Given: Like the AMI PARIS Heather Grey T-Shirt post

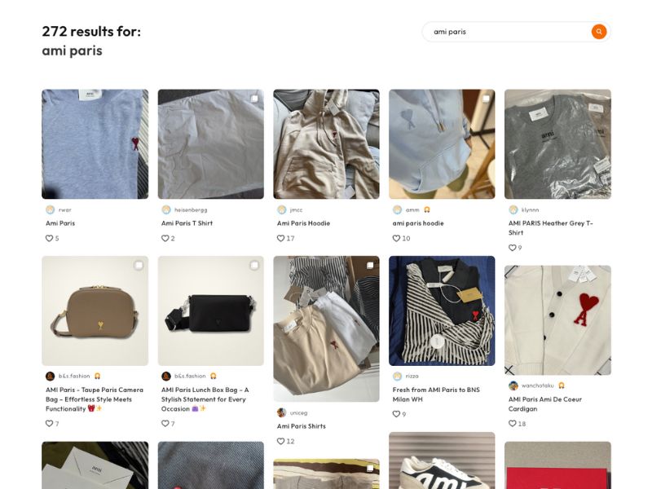Looking at the screenshot, I should pyautogui.click(x=513, y=248).
